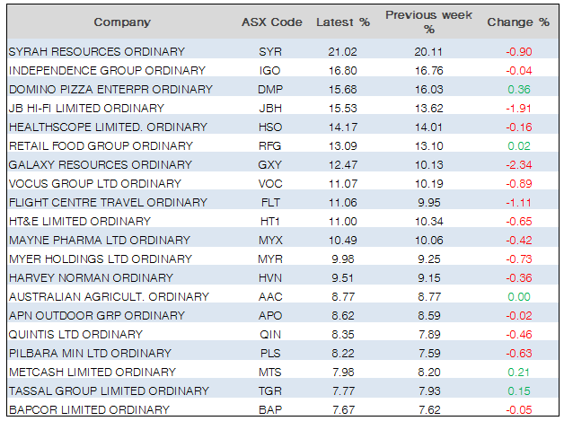Select the GXY change value -2.34
564x421 pixels.
(x=518, y=164)
